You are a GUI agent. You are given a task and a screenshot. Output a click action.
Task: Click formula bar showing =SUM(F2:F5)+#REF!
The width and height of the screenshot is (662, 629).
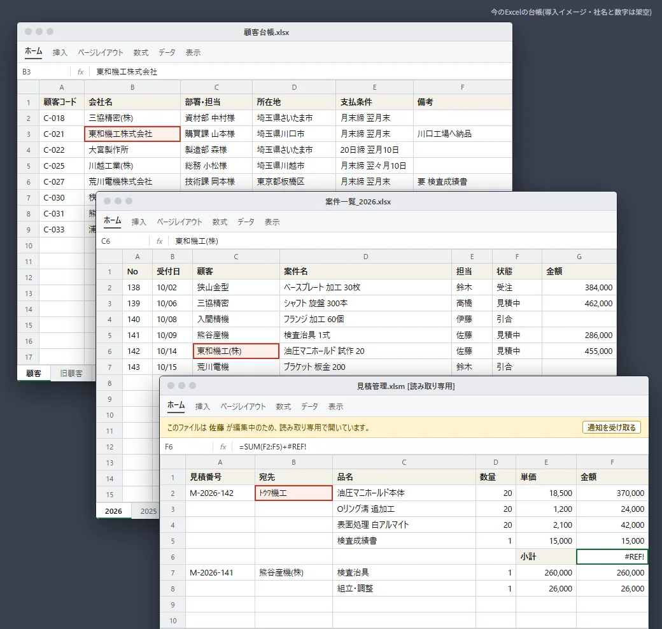(x=440, y=447)
